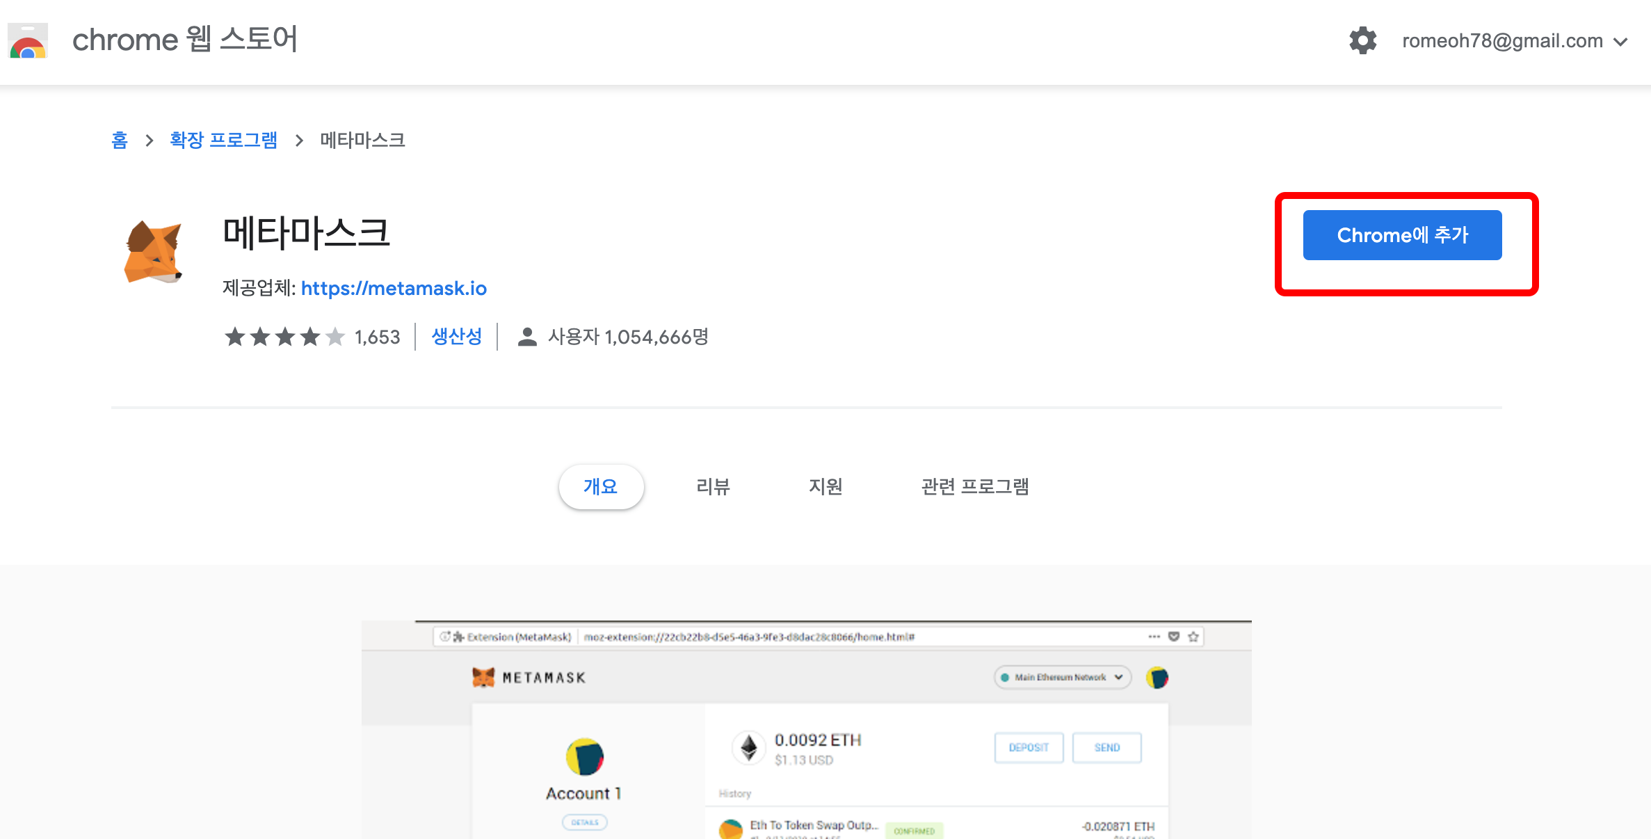The width and height of the screenshot is (1651, 839).
Task: Visit the https://metamask.io provider link
Action: pyautogui.click(x=394, y=288)
